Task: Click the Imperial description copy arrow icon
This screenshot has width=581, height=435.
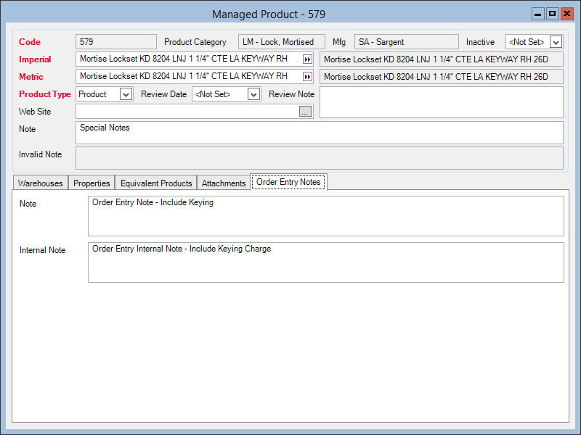Action: (307, 59)
